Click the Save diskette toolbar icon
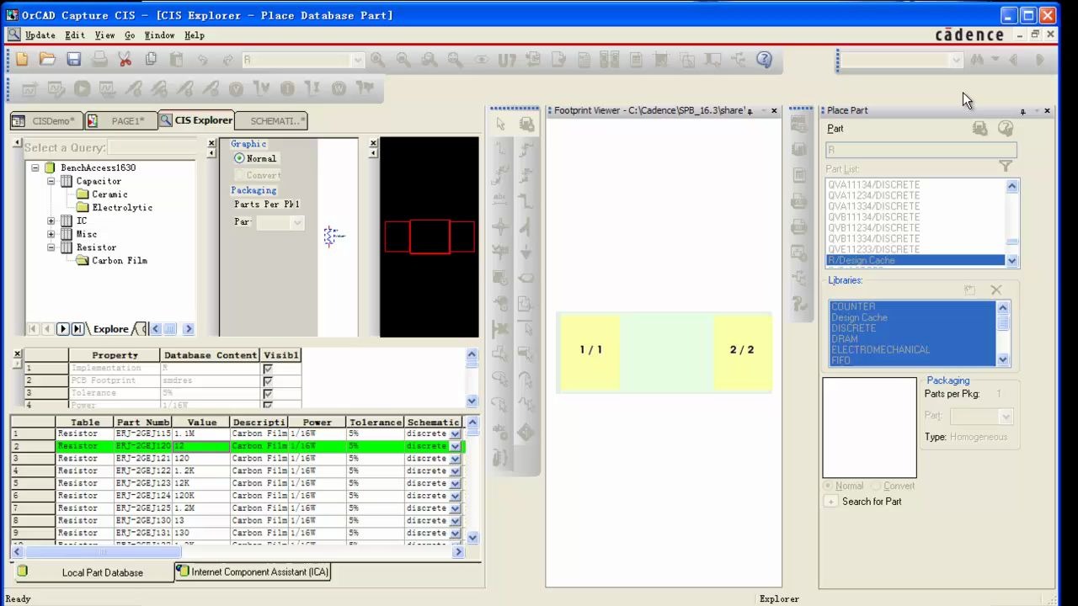1078x606 pixels. 73,59
